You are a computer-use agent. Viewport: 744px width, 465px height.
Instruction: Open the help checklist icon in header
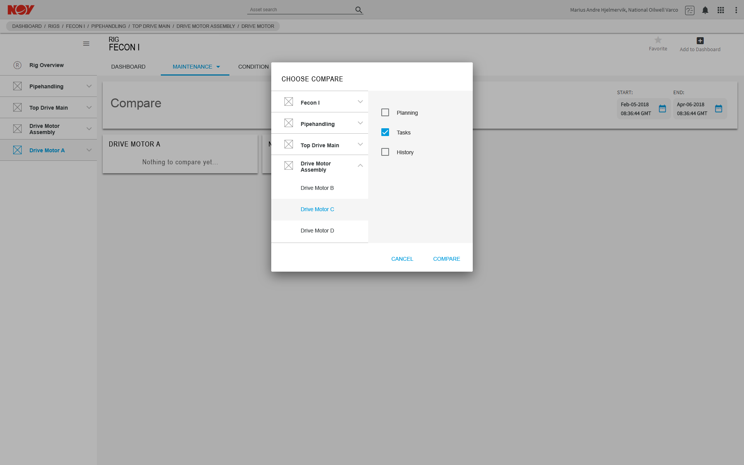(690, 10)
